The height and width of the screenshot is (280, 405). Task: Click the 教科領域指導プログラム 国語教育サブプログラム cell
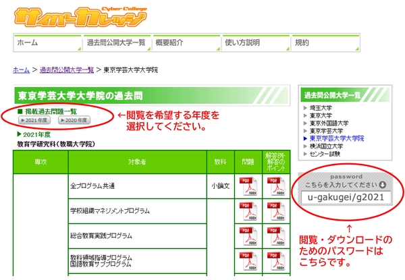(x=138, y=261)
